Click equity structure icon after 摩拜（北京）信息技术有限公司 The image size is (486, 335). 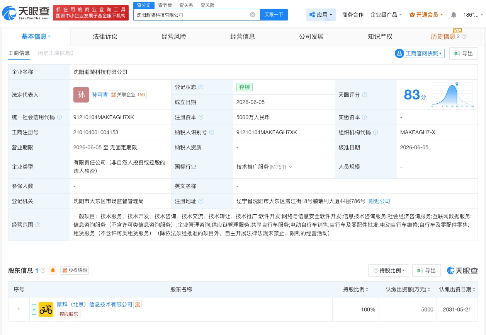tap(138, 305)
